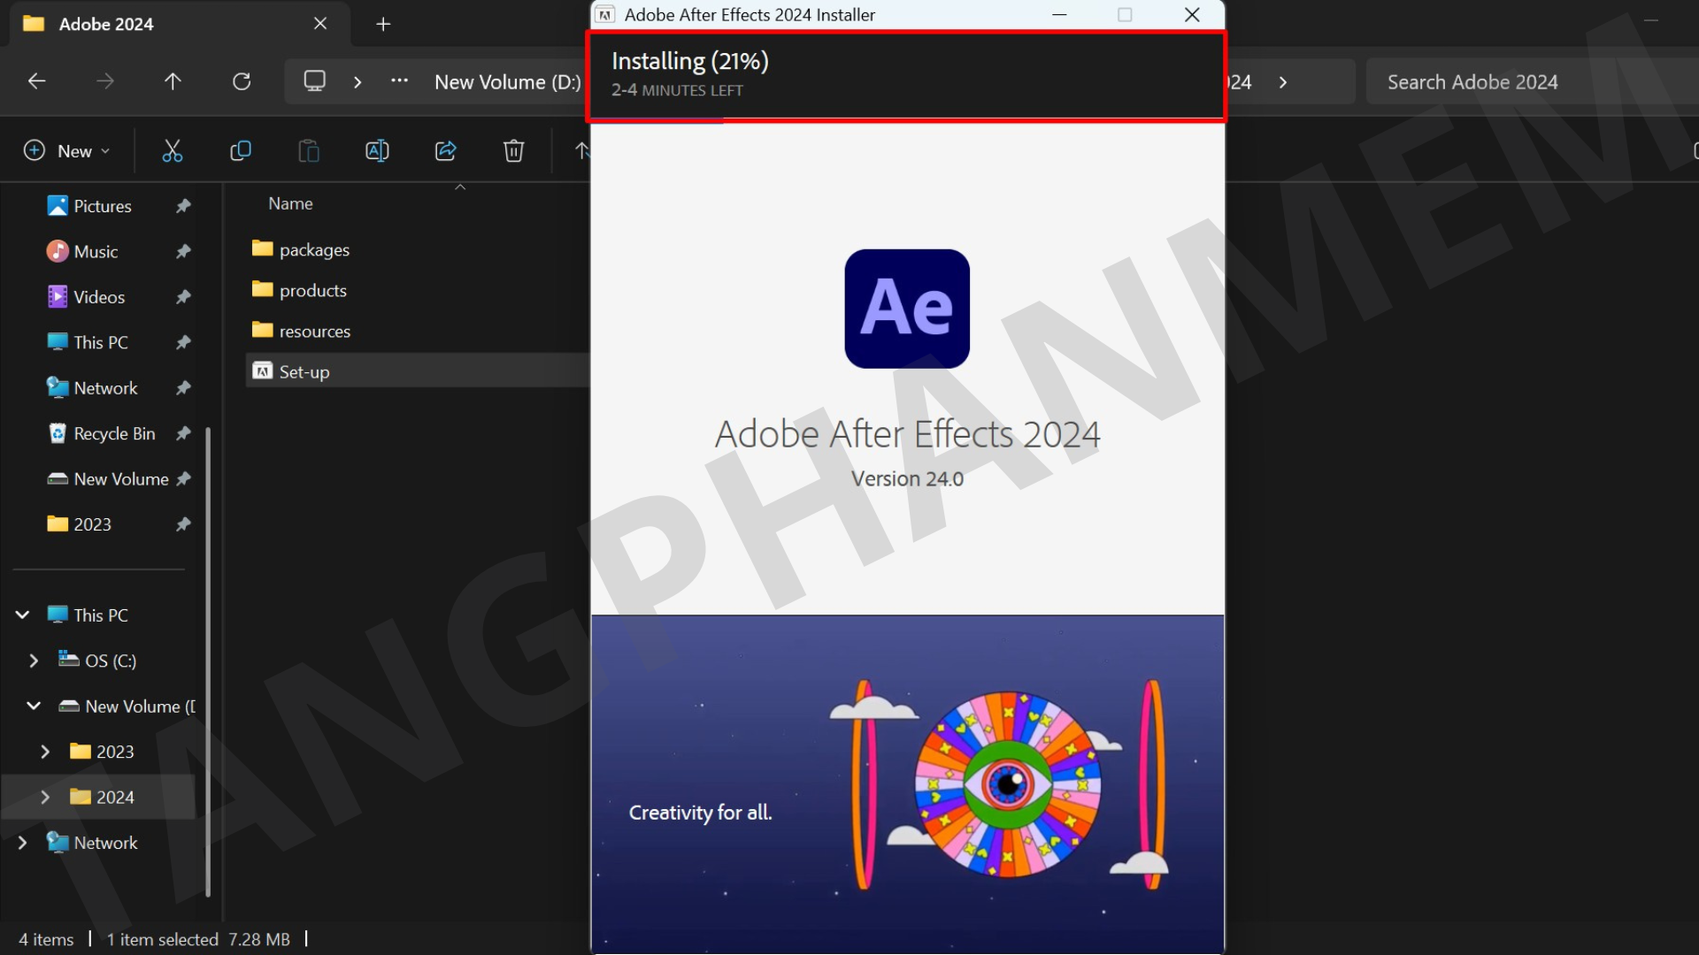The height and width of the screenshot is (955, 1699).
Task: Click the Paste icon
Action: click(308, 150)
